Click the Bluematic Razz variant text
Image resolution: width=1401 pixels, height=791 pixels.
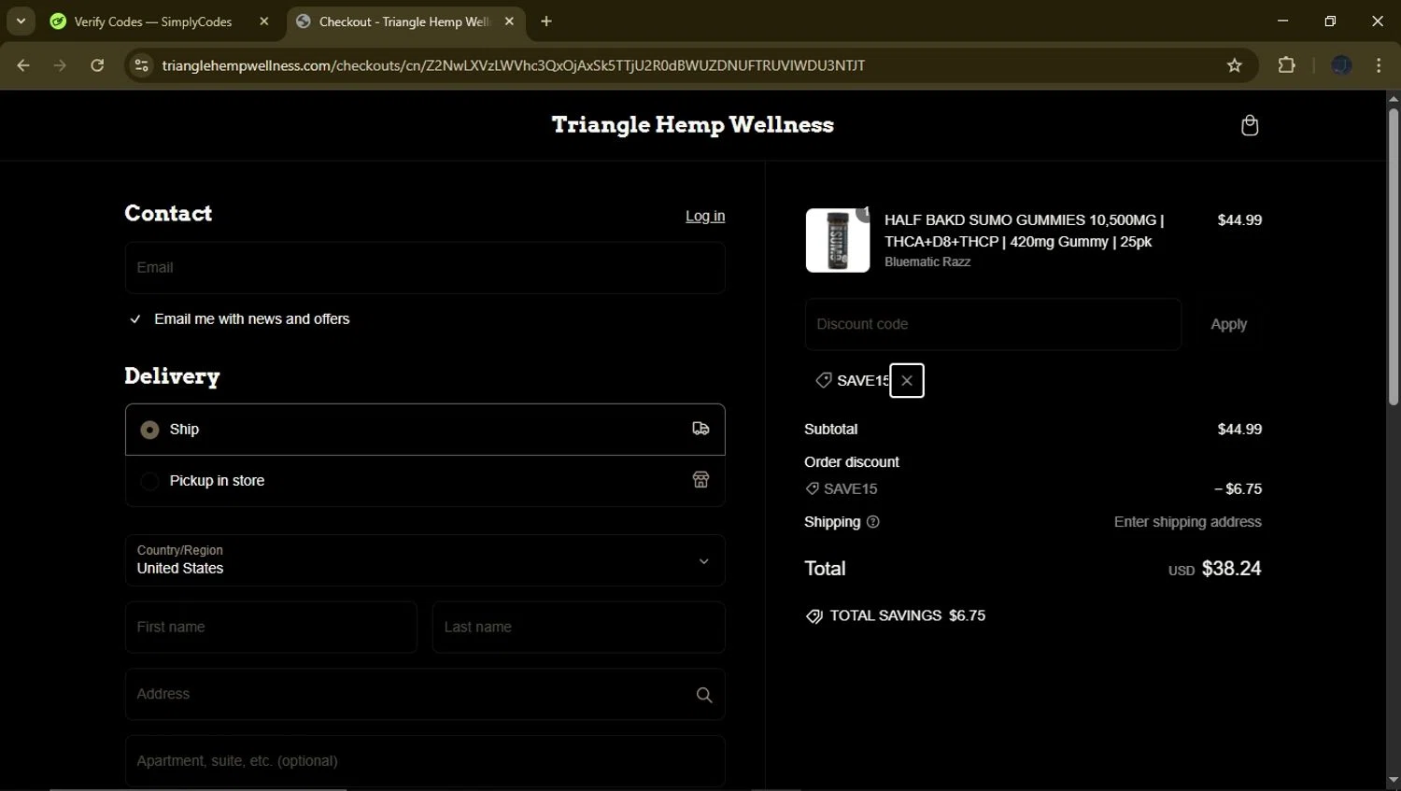click(927, 262)
